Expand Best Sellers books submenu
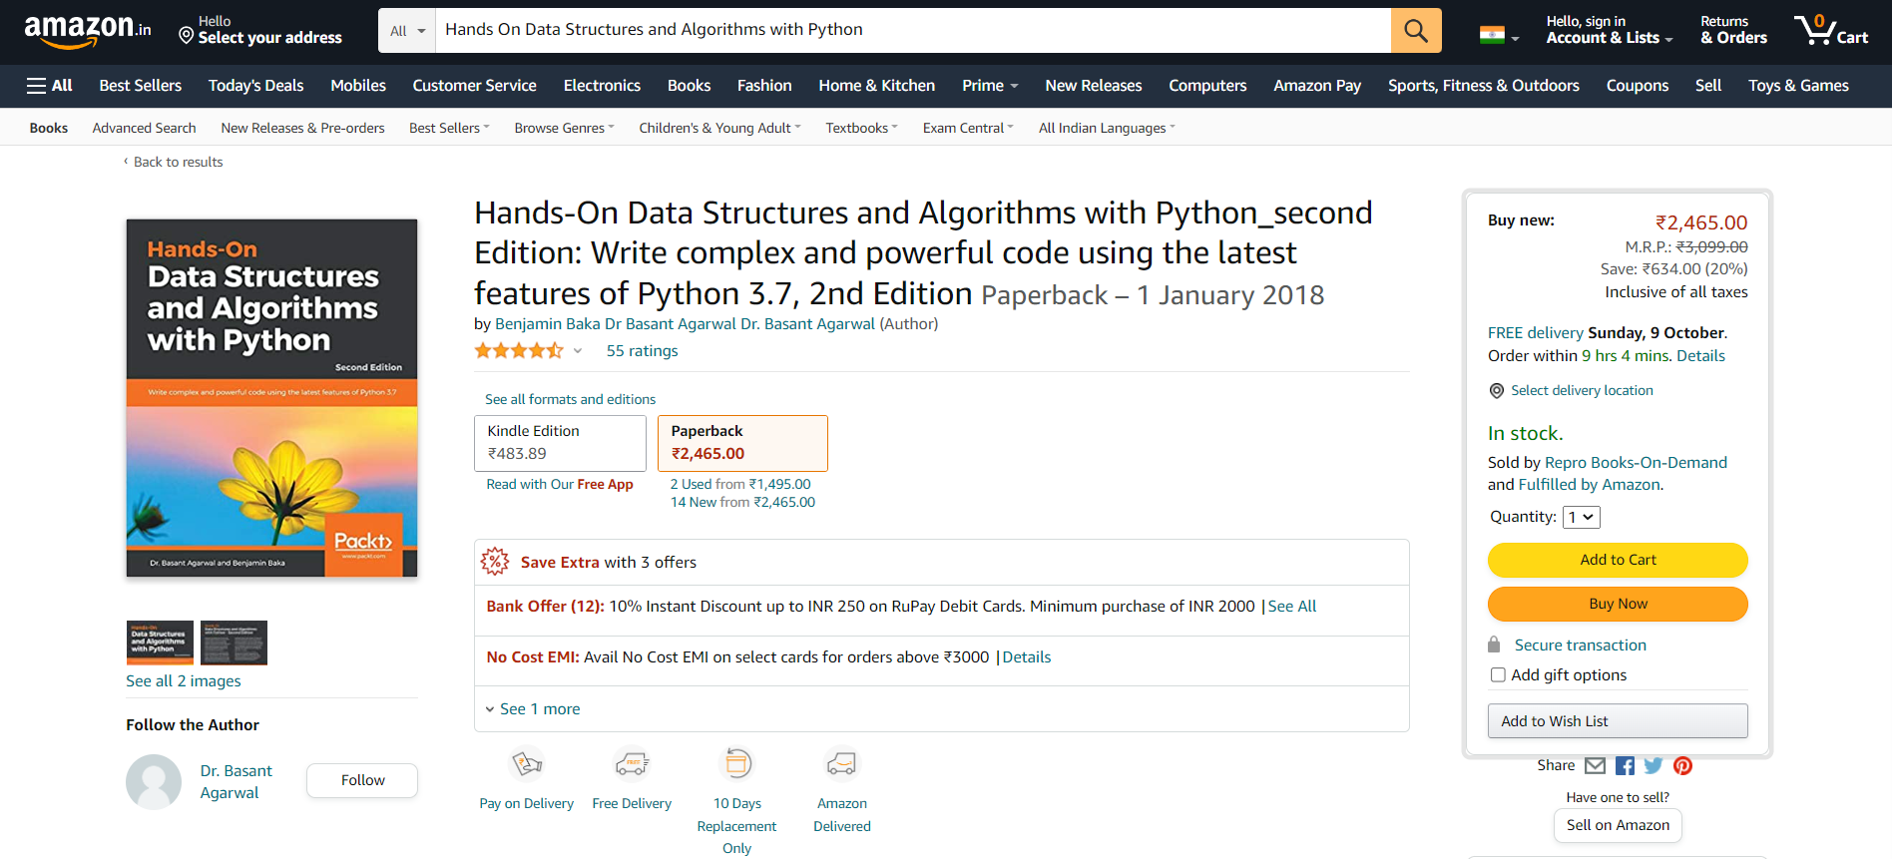The image size is (1892, 859). [x=449, y=128]
